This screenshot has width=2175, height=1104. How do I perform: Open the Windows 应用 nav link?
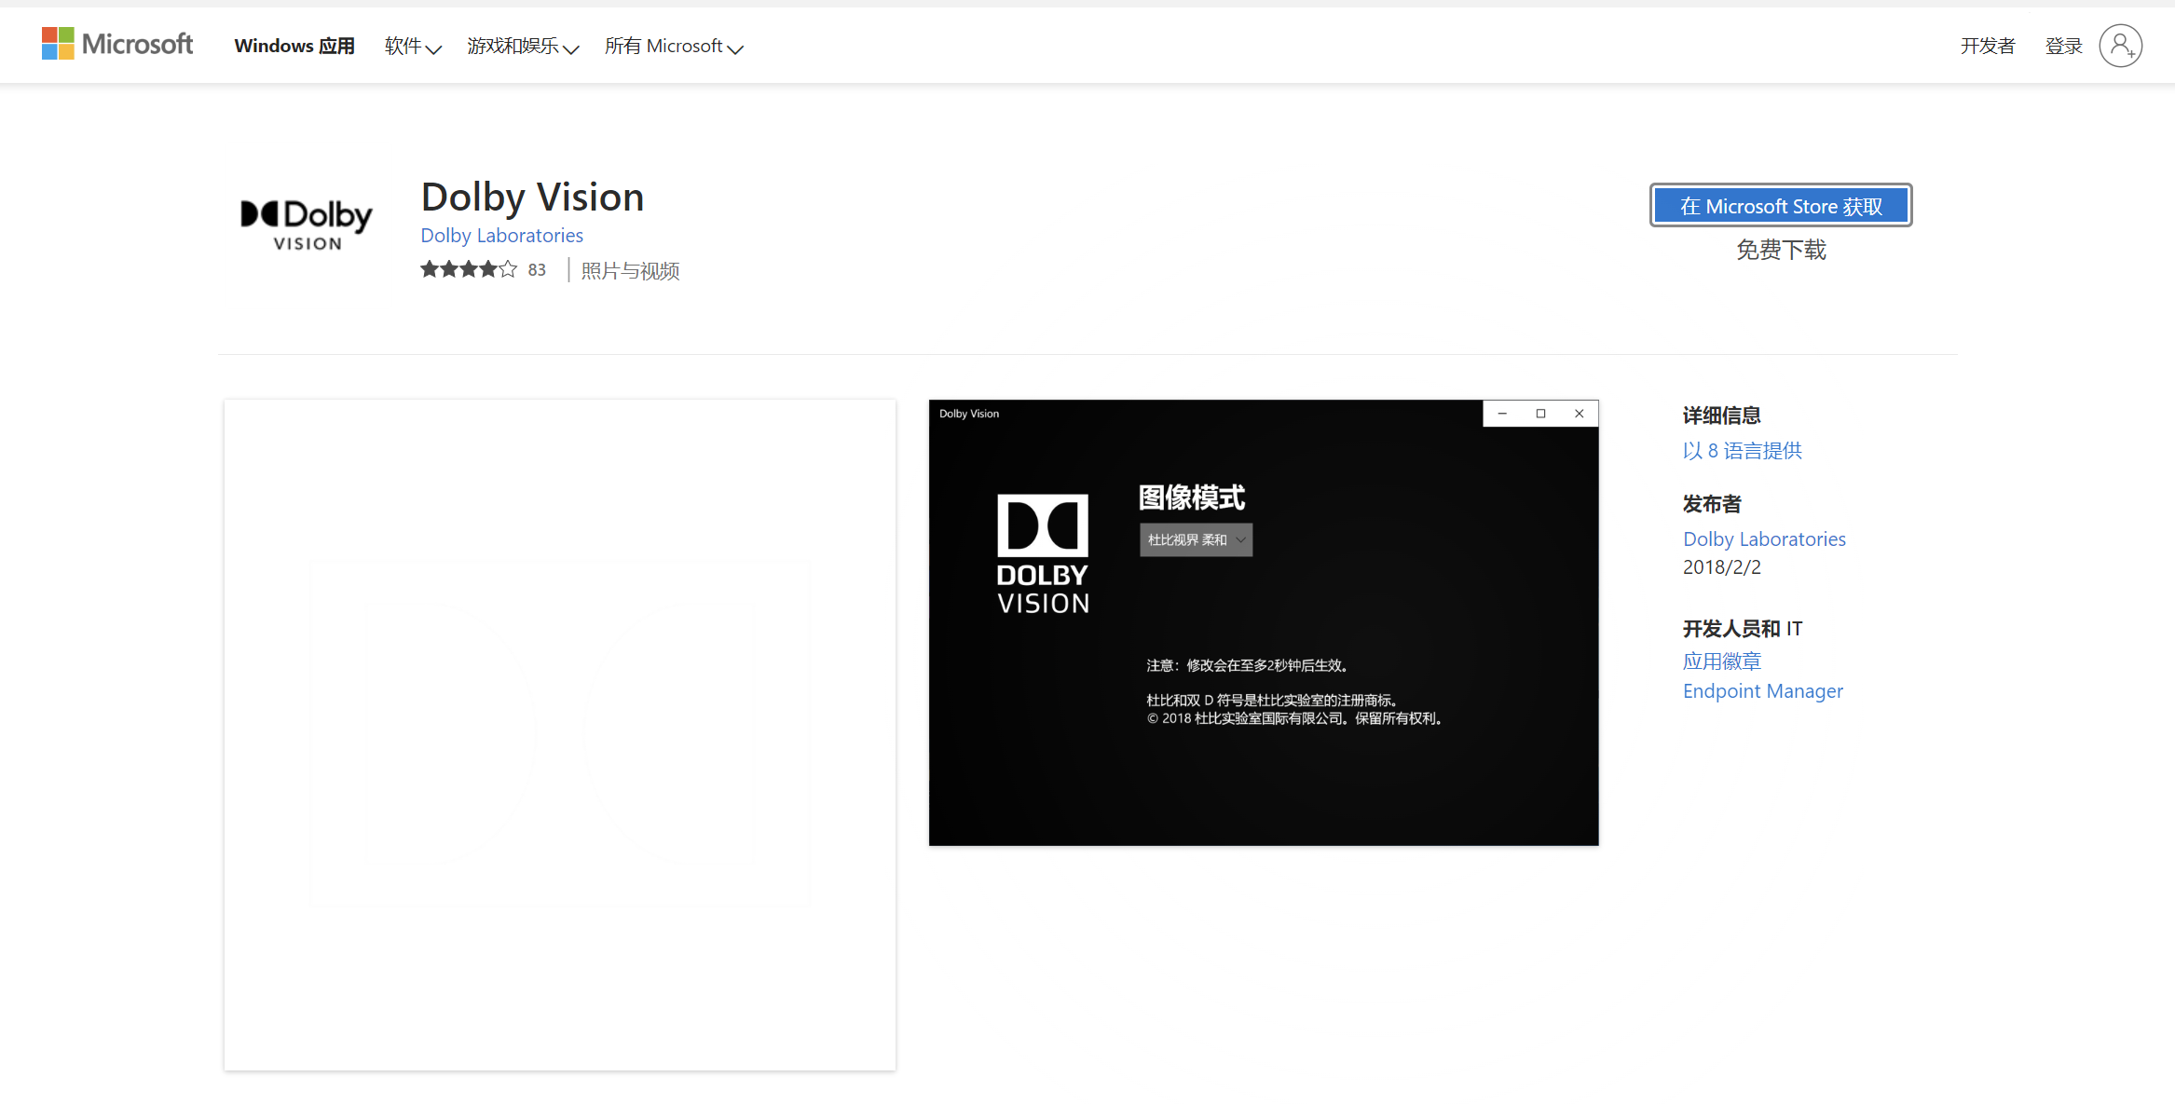point(294,46)
